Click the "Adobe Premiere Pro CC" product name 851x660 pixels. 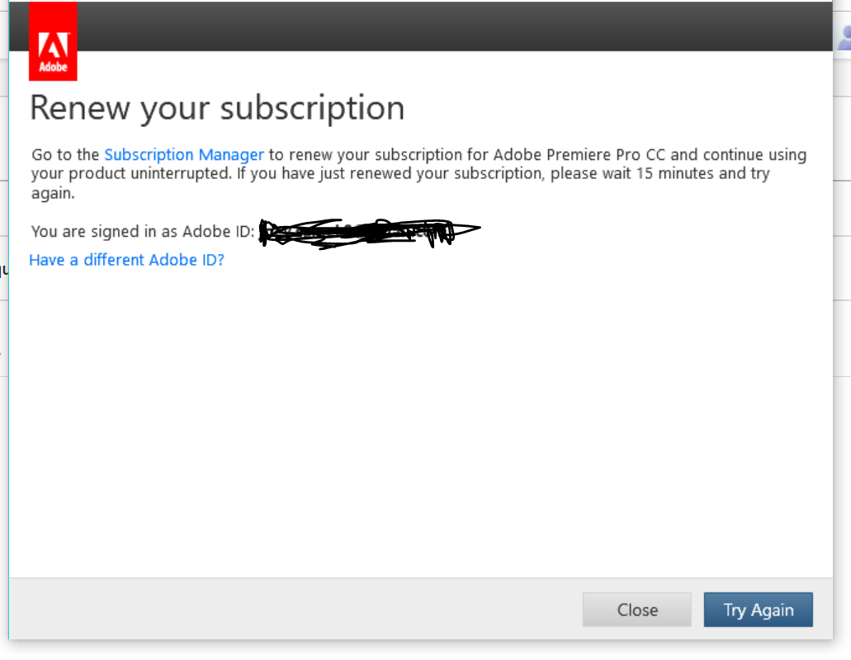pyautogui.click(x=584, y=154)
